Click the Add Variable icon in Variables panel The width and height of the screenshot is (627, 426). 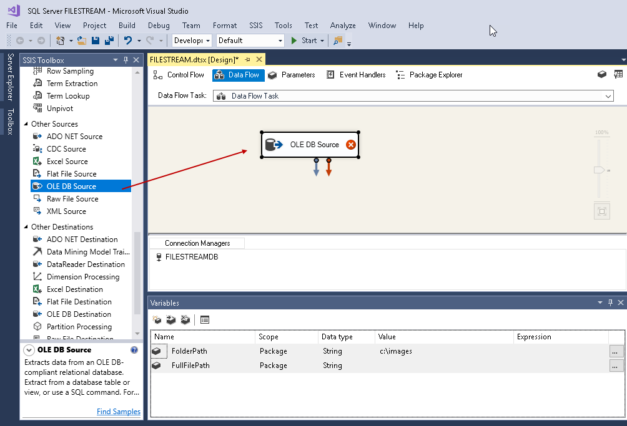(x=156, y=320)
